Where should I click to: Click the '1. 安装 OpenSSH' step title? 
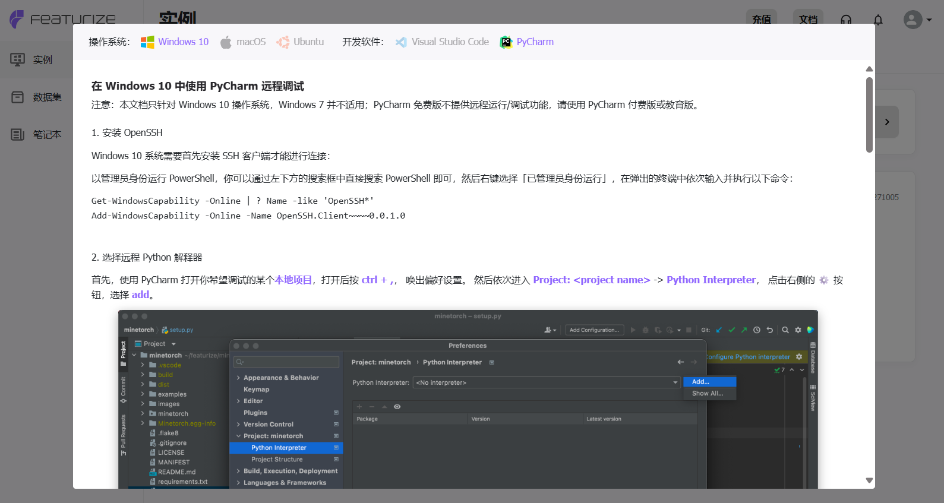(x=127, y=132)
